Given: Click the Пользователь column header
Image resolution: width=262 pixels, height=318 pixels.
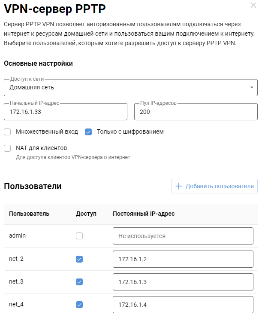Looking at the screenshot, I should click(x=29, y=214).
